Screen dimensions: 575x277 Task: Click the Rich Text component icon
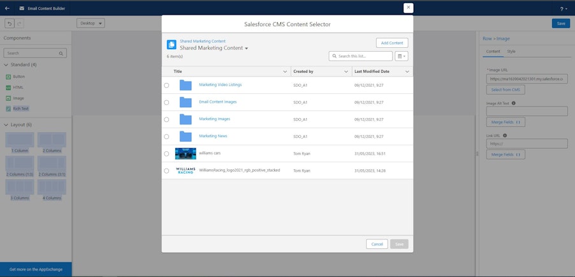8,109
